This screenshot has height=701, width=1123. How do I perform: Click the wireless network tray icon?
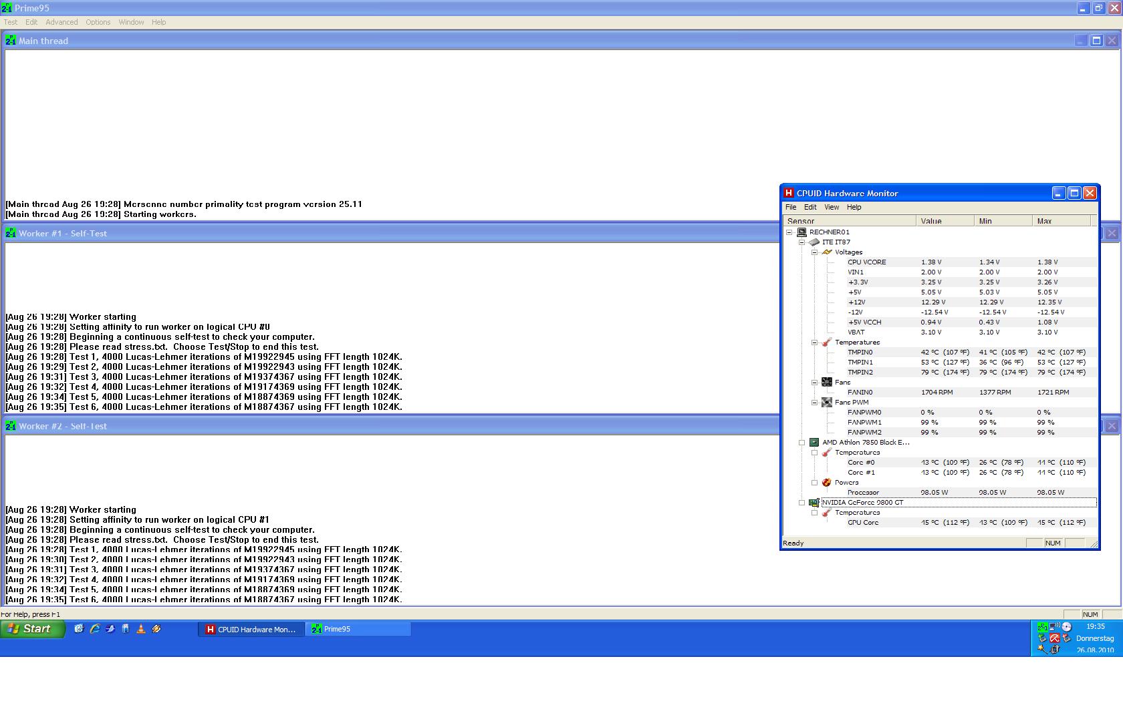point(1054,627)
